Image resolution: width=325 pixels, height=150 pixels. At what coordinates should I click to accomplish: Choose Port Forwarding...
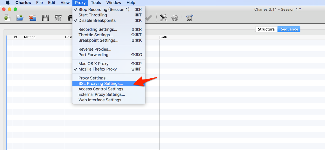(109, 55)
